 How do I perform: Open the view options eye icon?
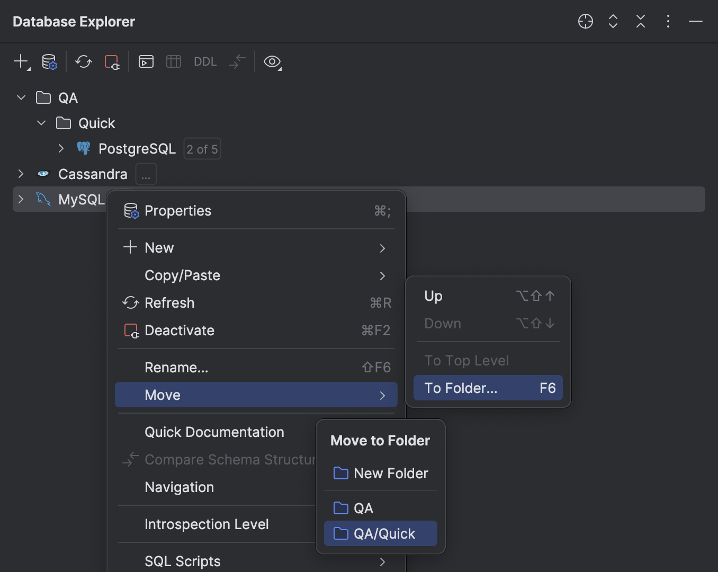(x=272, y=62)
